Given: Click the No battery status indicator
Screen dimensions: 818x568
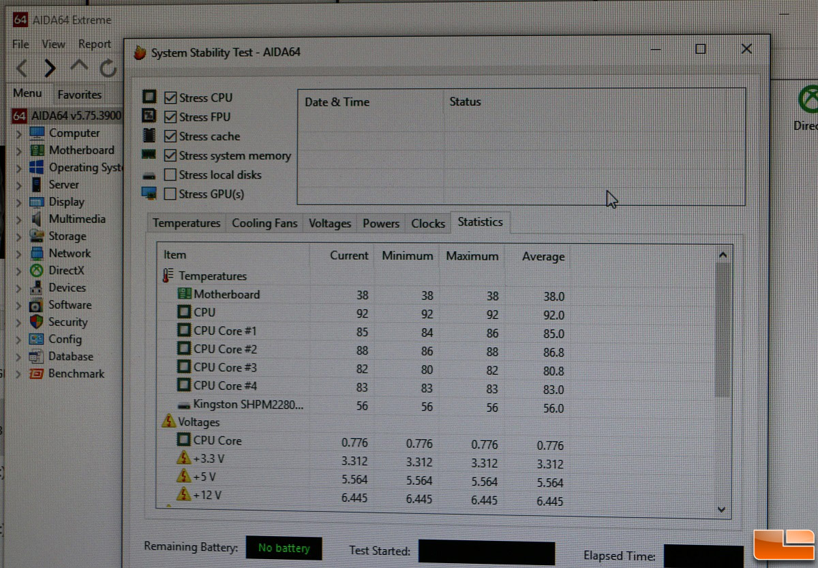Looking at the screenshot, I should [284, 548].
